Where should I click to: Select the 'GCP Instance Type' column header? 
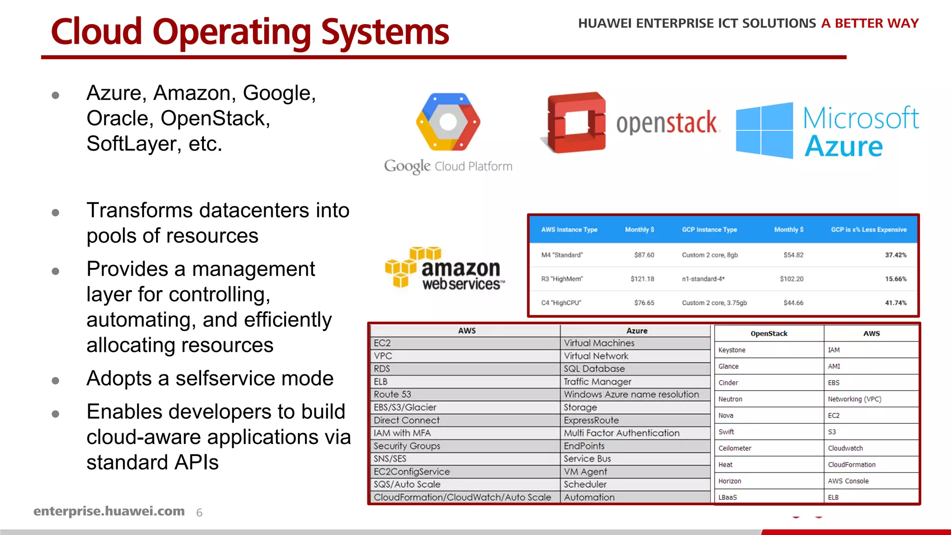710,229
